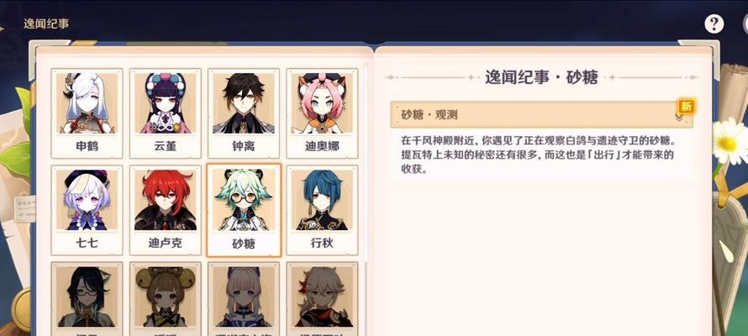The height and width of the screenshot is (336, 748).
Task: Choose the pale-haired character in bottom row
Action: (x=243, y=299)
